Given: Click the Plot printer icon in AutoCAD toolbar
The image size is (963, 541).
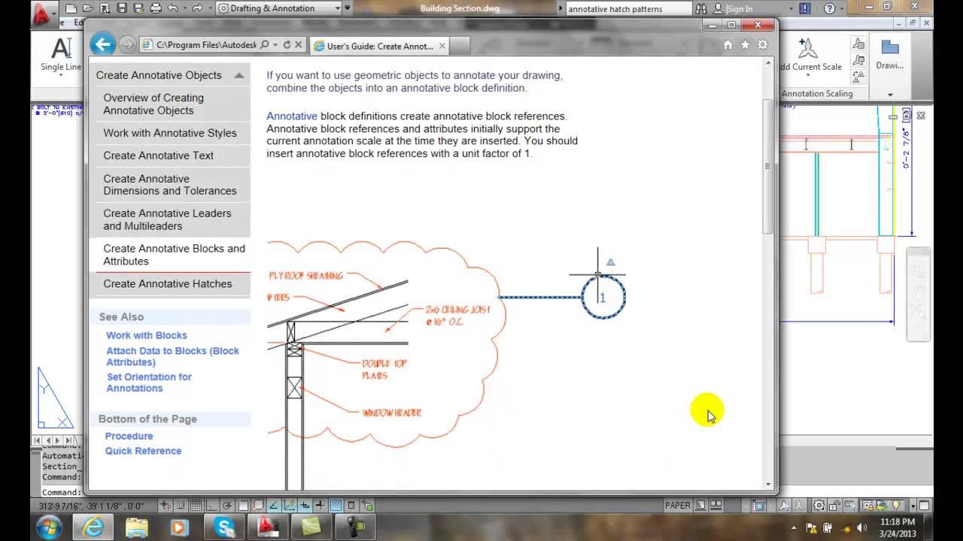Looking at the screenshot, I should 155,9.
